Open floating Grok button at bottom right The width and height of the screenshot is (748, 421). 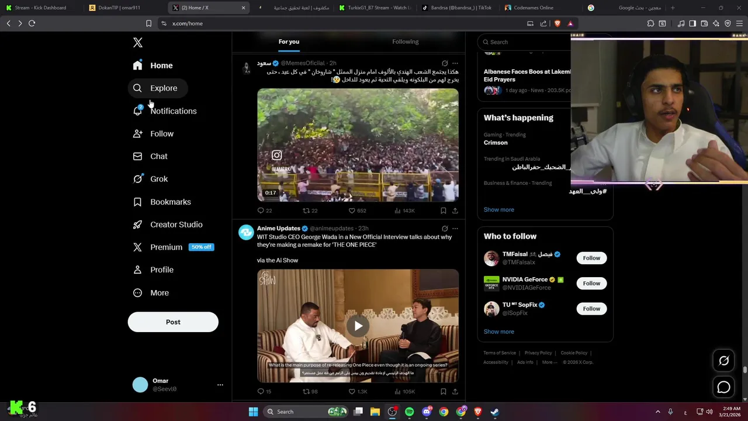click(x=723, y=361)
